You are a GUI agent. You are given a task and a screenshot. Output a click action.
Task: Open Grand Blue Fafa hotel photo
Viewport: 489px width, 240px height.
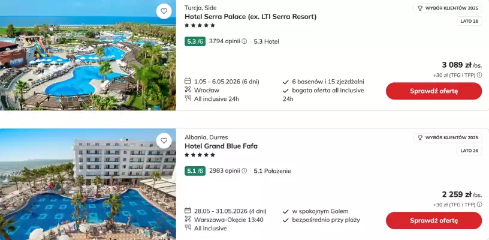(x=88, y=184)
